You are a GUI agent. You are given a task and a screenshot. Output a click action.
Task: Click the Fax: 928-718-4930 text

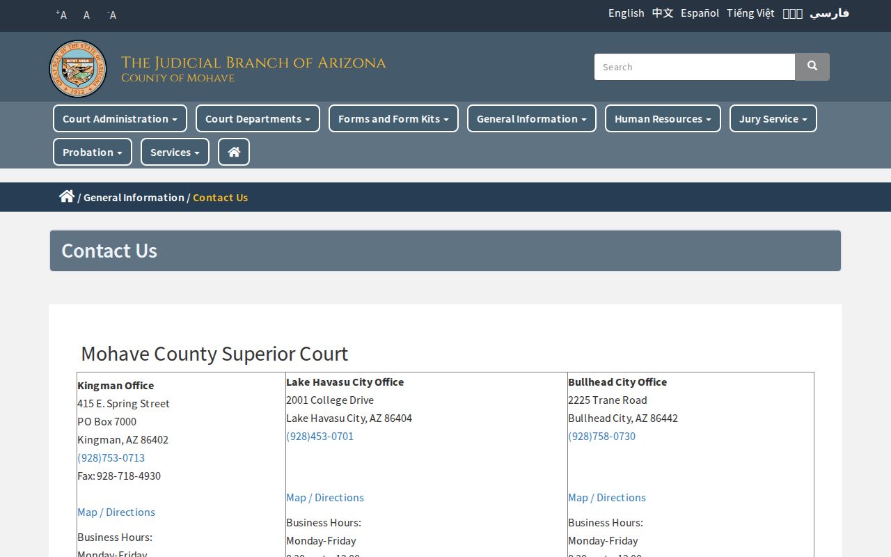(x=119, y=476)
